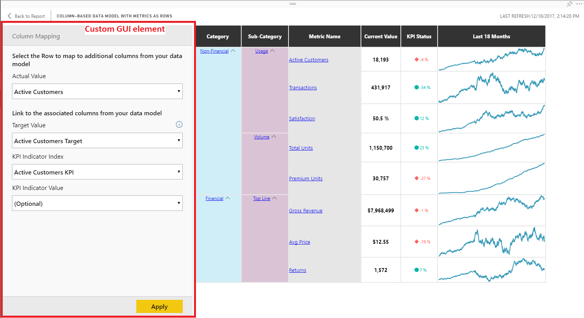Open the more options ellipsis menu
The height and width of the screenshot is (318, 584).
pos(579,4)
